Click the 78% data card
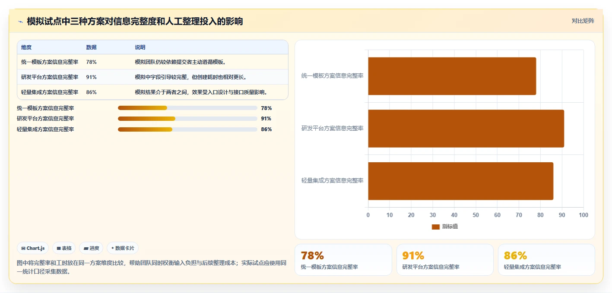Image resolution: width=612 pixels, height=293 pixels. point(343,260)
